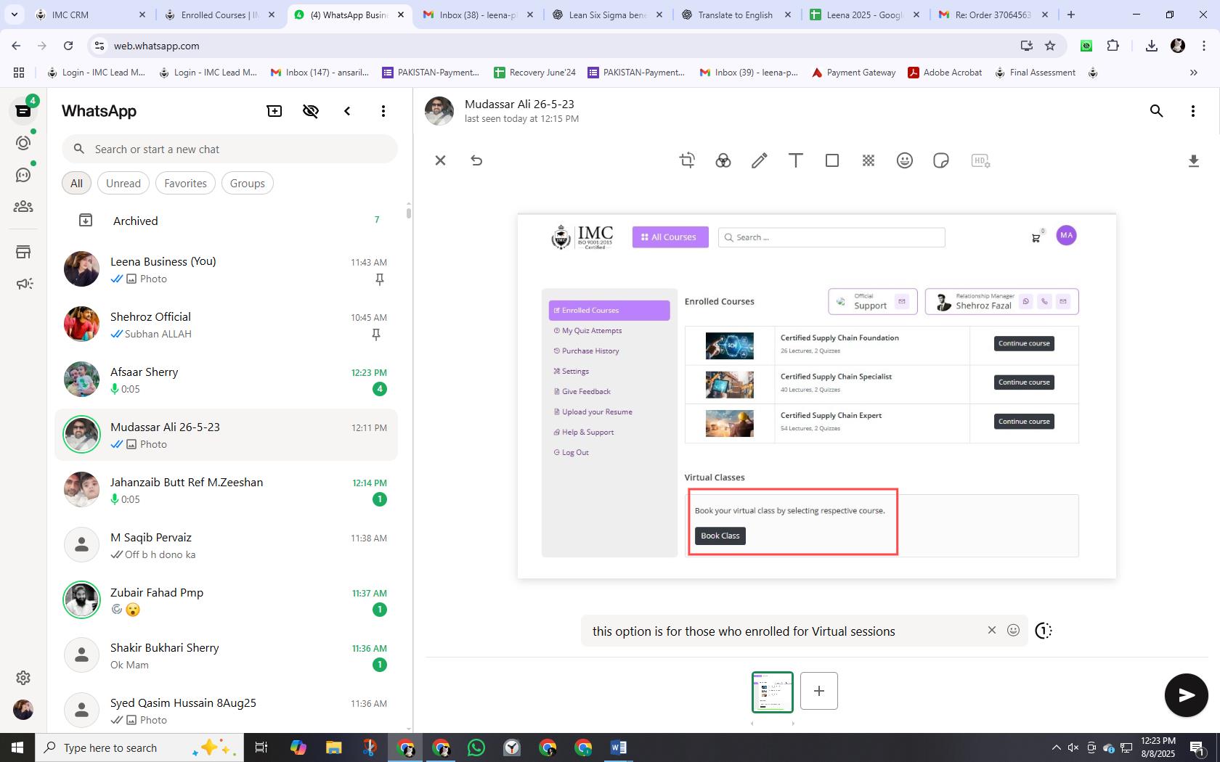1220x762 pixels.
Task: Open Afsaar Sherry chat
Action: [227, 380]
